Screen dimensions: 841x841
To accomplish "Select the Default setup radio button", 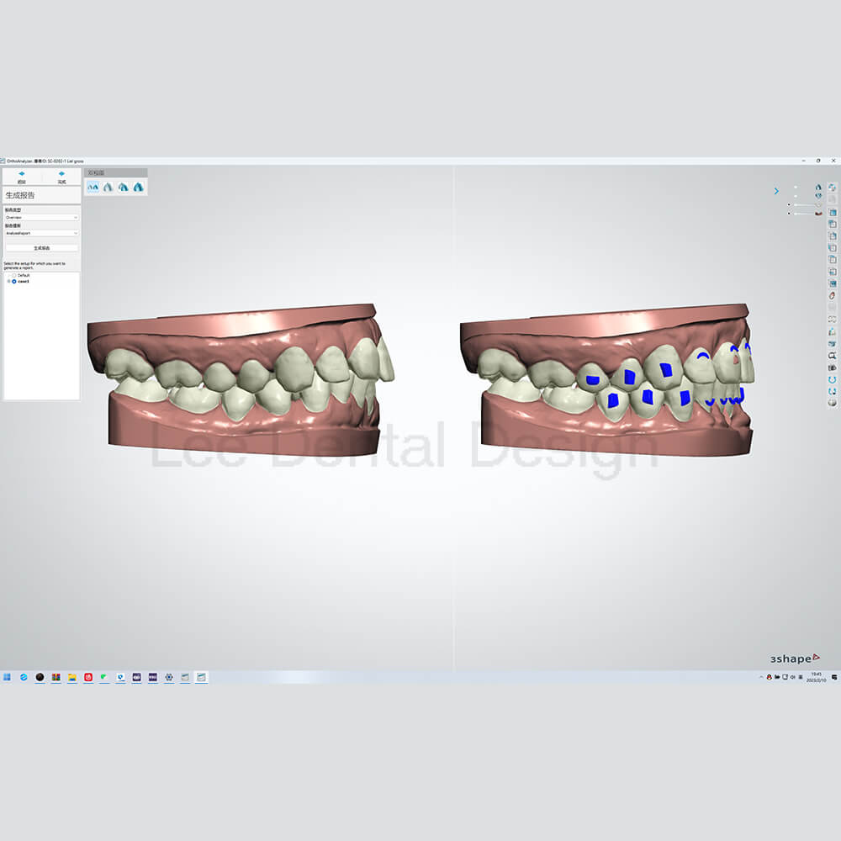I will 14,275.
